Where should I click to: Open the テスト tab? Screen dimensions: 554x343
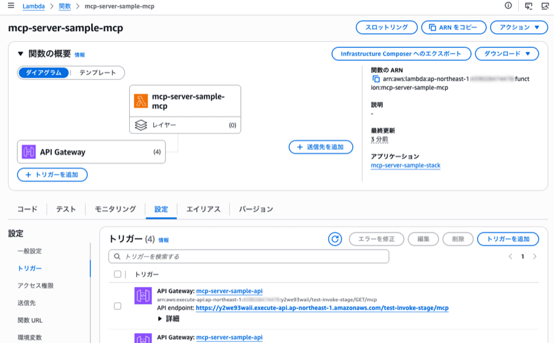[x=66, y=209]
